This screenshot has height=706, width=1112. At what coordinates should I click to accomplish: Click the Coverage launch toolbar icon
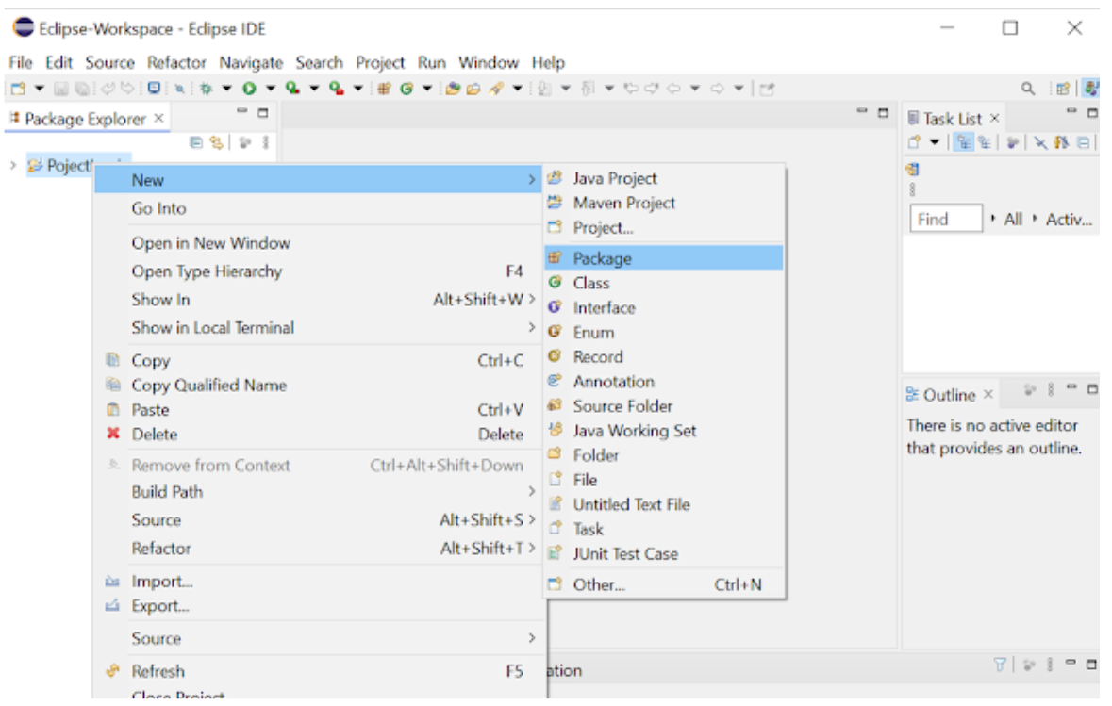292,89
